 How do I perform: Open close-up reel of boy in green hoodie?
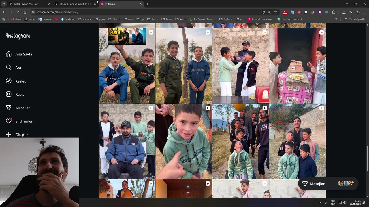point(184,141)
